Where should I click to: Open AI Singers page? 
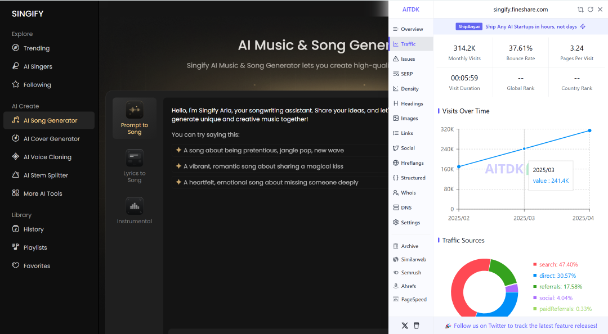pyautogui.click(x=32, y=66)
